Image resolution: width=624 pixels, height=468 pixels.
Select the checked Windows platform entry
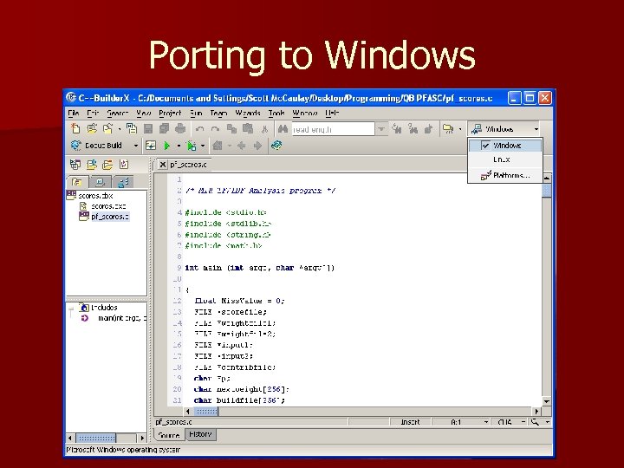pos(505,146)
